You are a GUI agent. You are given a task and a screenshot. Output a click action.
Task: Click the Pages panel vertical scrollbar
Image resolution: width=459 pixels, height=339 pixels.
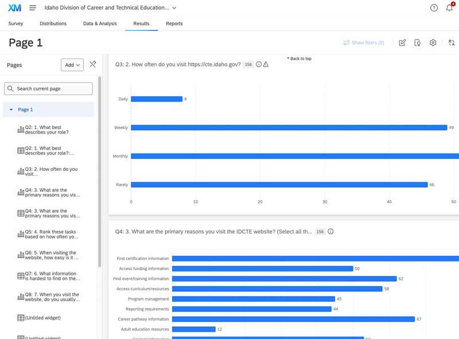99,172
